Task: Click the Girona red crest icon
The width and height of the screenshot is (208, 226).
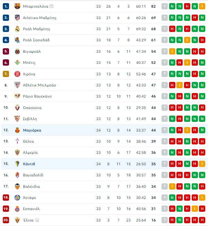Action: click(x=17, y=74)
